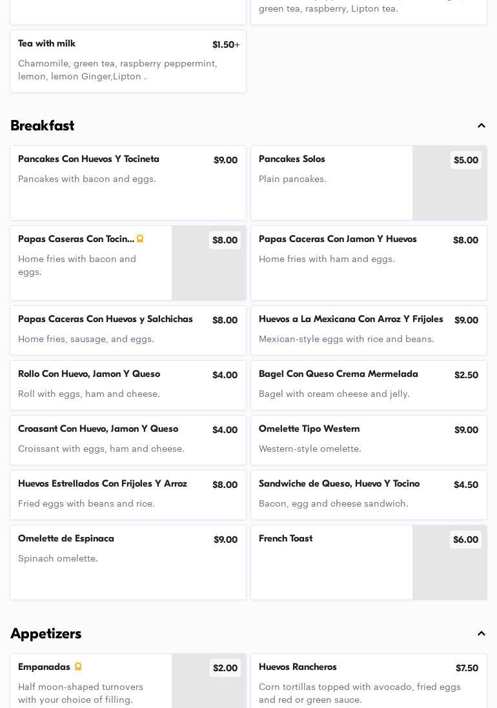497x708 pixels.
Task: Collapse the Appetizers section chevron
Action: click(482, 634)
